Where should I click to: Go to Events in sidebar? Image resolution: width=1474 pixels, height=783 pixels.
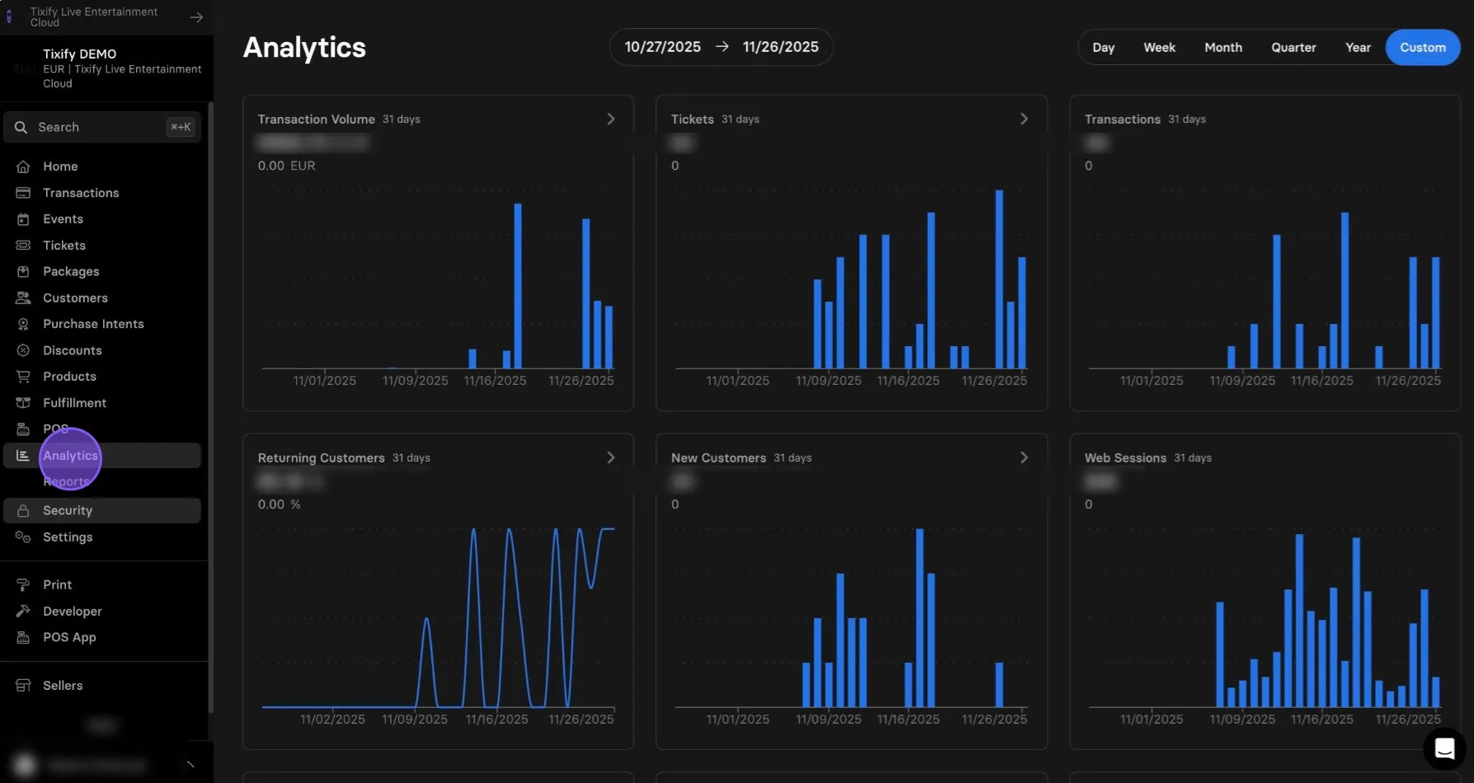point(63,219)
